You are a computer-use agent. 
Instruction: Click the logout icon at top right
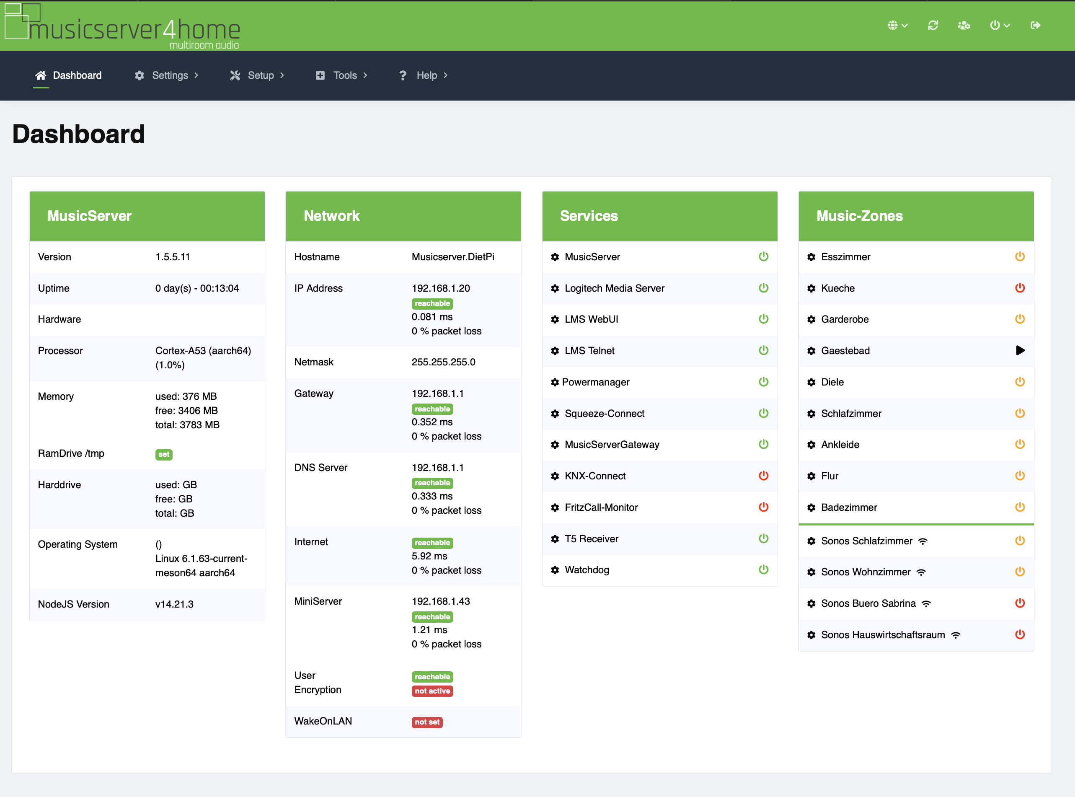click(1035, 25)
